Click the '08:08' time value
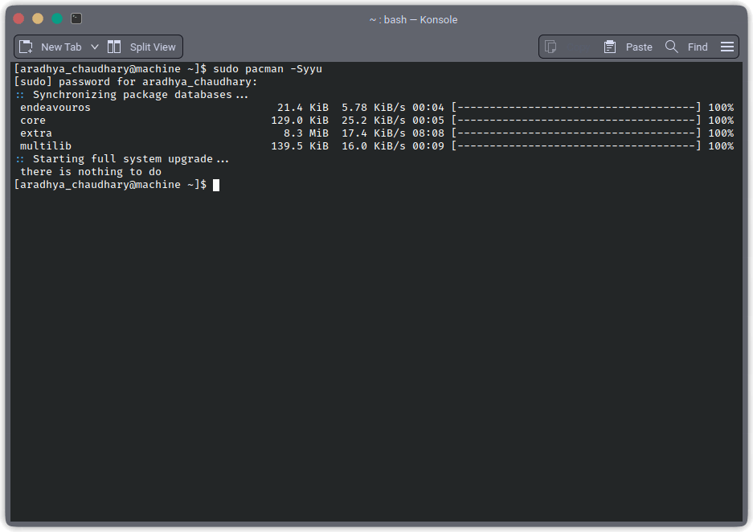Image resolution: width=753 pixels, height=532 pixels. 428,133
